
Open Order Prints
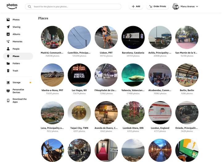click(158, 6)
